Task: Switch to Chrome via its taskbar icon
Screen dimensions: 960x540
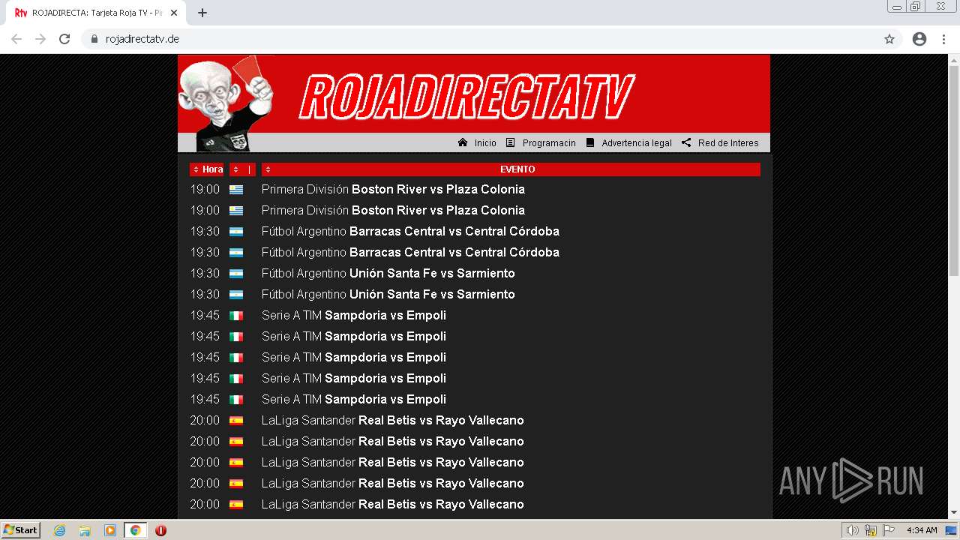Action: tap(135, 530)
